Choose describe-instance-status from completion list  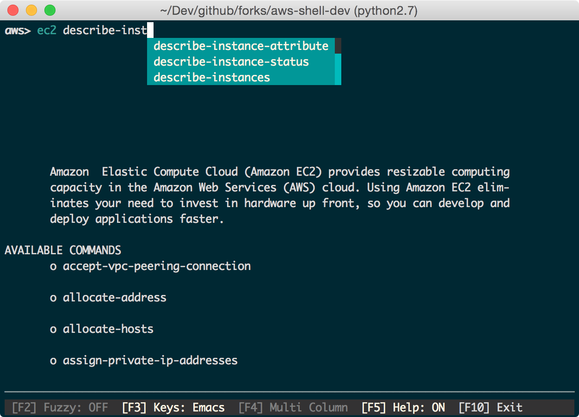pyautogui.click(x=241, y=61)
